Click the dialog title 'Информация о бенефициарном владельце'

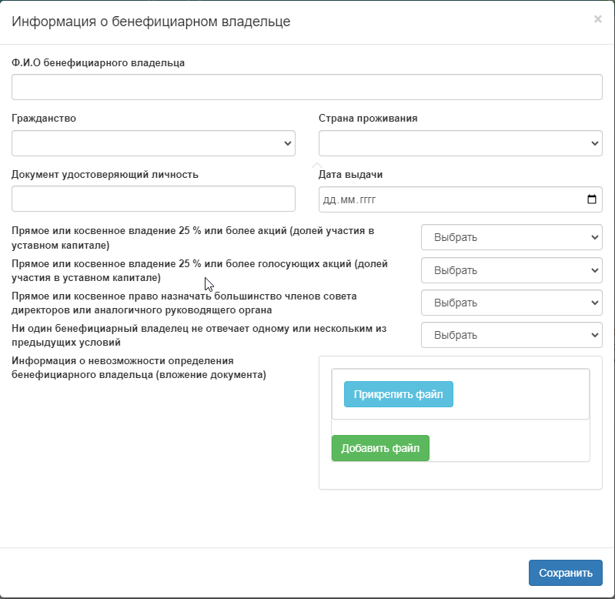point(150,22)
